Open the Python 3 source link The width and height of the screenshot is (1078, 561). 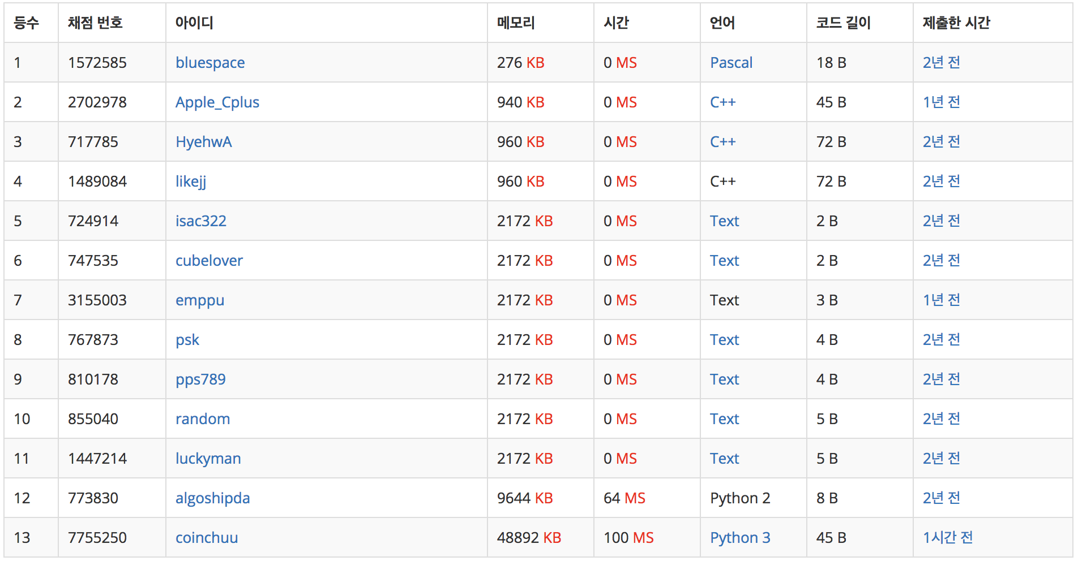click(x=740, y=538)
